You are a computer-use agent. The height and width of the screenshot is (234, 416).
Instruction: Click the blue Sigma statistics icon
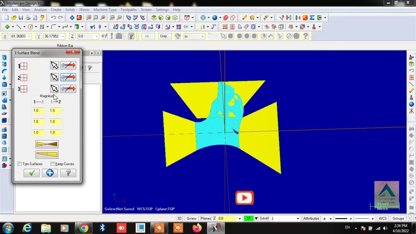point(312,18)
